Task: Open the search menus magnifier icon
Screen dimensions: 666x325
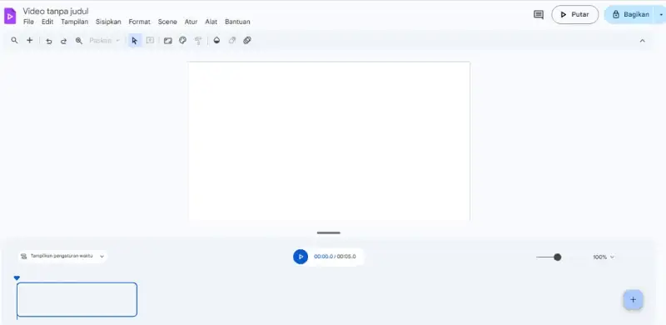Action: [x=14, y=40]
